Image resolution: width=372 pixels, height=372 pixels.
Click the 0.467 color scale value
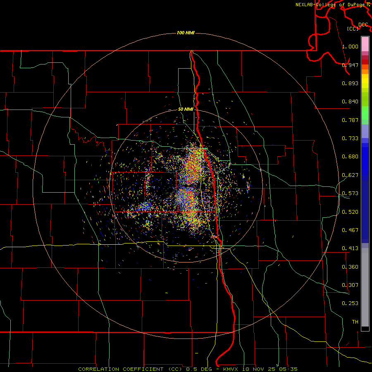click(350, 230)
